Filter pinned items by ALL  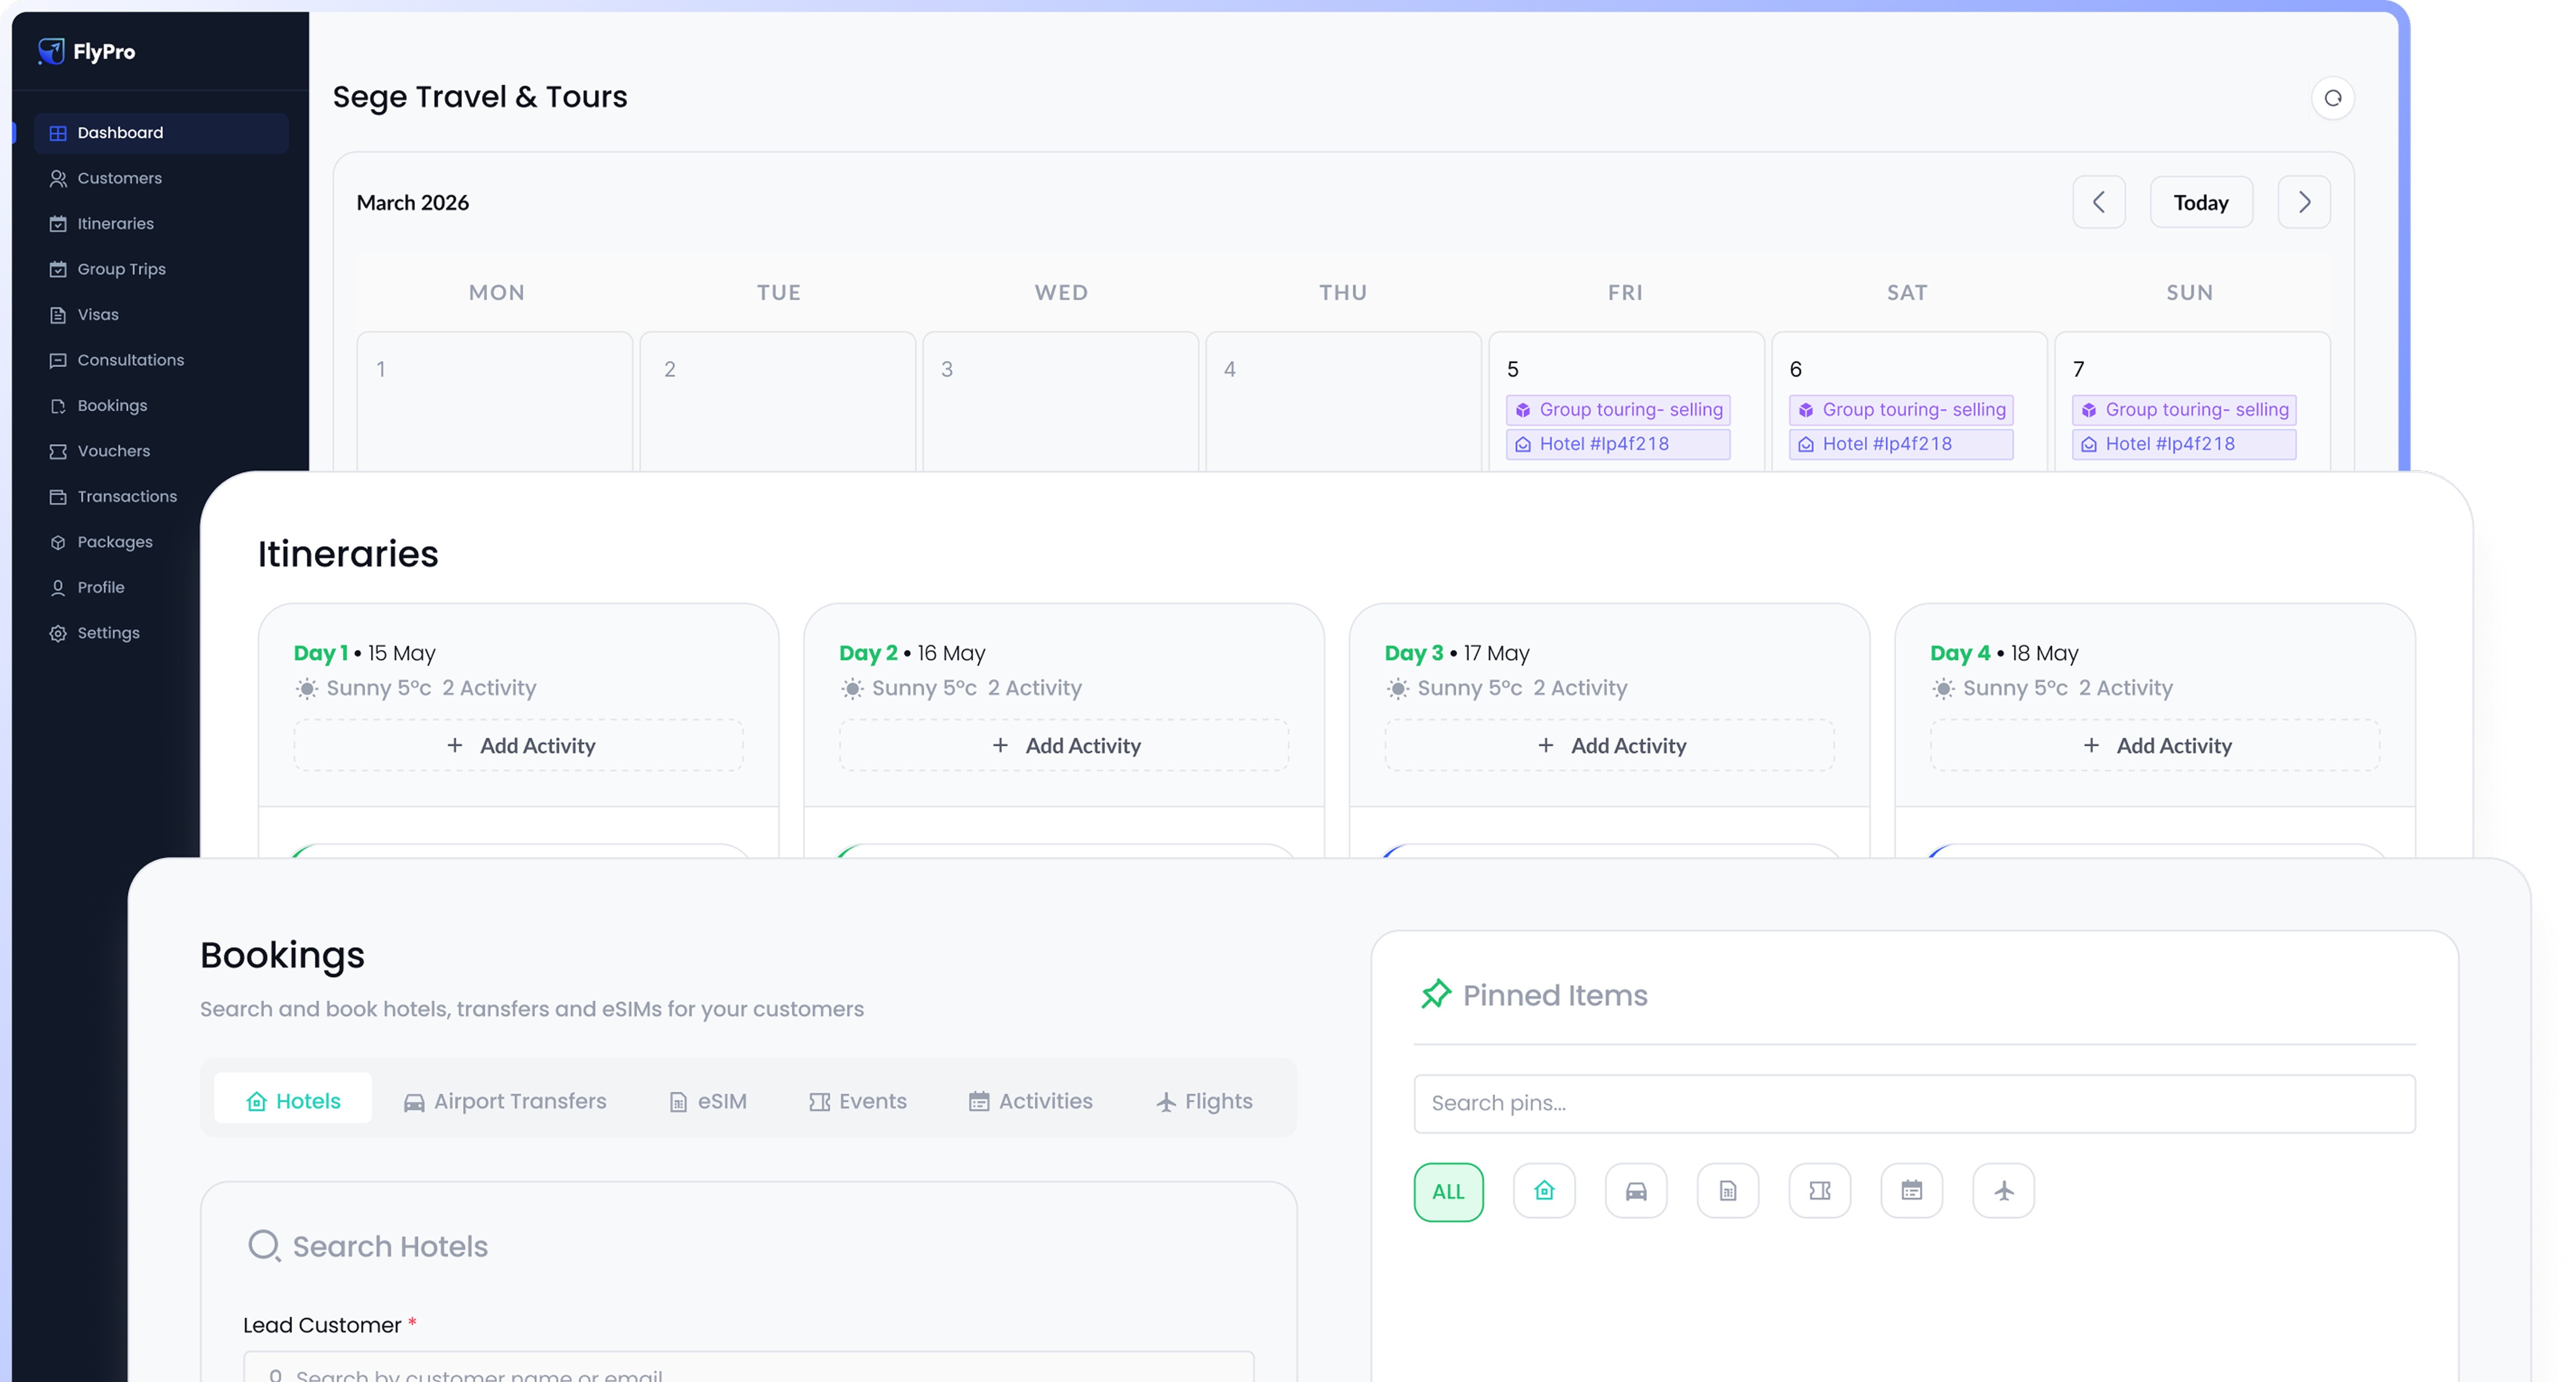click(x=1448, y=1191)
